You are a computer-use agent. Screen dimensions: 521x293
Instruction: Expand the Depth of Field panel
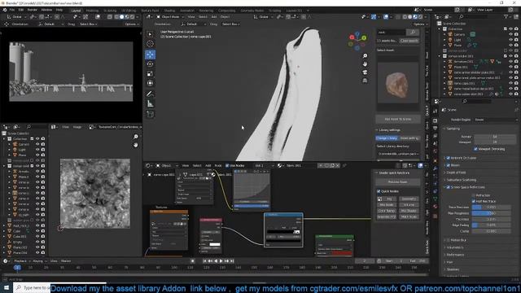pos(456,173)
